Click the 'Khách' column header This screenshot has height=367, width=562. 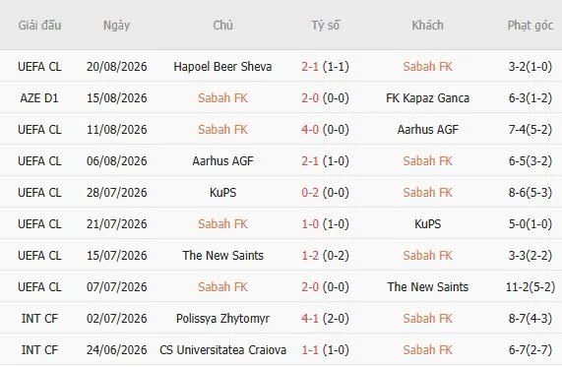coord(427,25)
